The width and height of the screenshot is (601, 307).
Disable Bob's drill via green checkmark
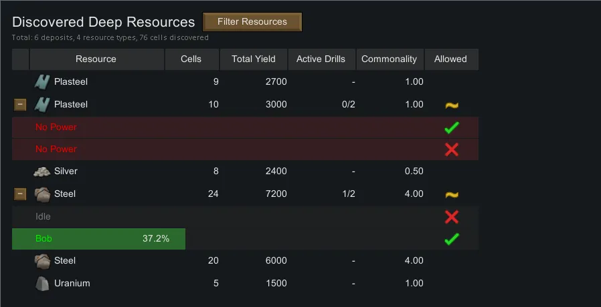click(451, 239)
